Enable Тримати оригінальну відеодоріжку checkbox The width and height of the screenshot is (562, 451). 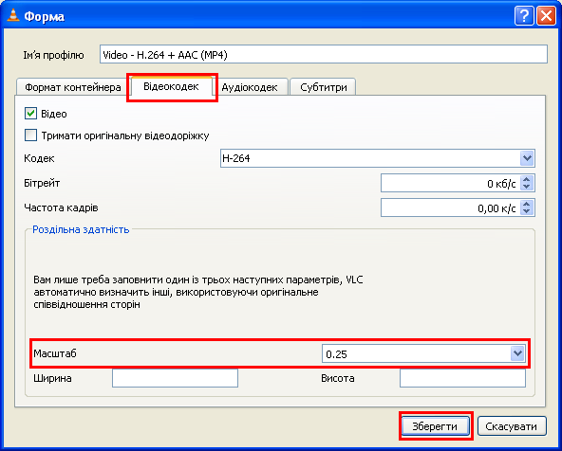pyautogui.click(x=30, y=135)
